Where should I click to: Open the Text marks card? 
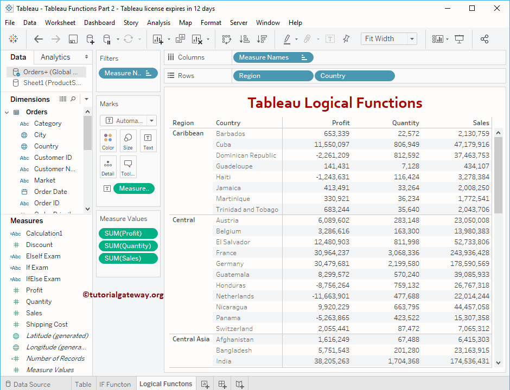point(148,141)
